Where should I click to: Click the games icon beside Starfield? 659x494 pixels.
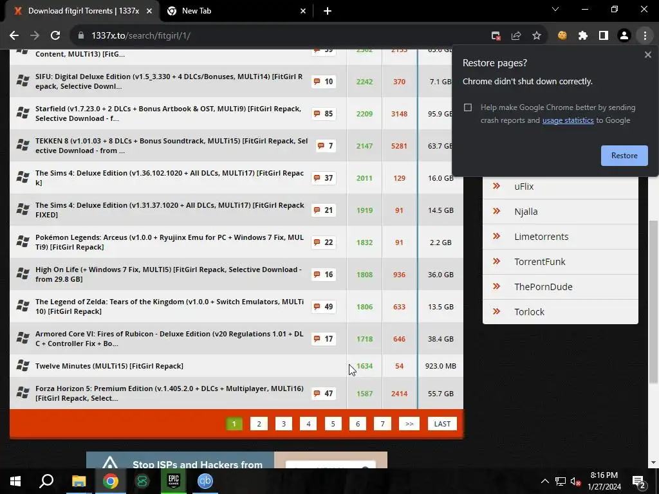click(23, 113)
